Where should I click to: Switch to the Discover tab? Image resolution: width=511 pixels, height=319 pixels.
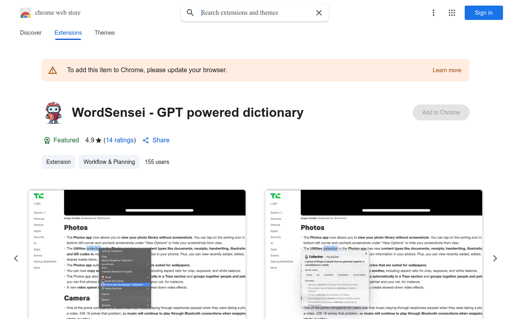31,33
